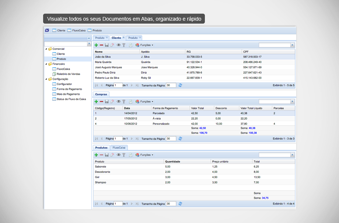Collapse the Comercial folder in sidebar tree
The width and height of the screenshot is (339, 223).
pos(46,49)
